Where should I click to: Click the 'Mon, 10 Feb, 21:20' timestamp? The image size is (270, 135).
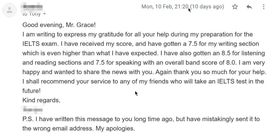[165, 7]
